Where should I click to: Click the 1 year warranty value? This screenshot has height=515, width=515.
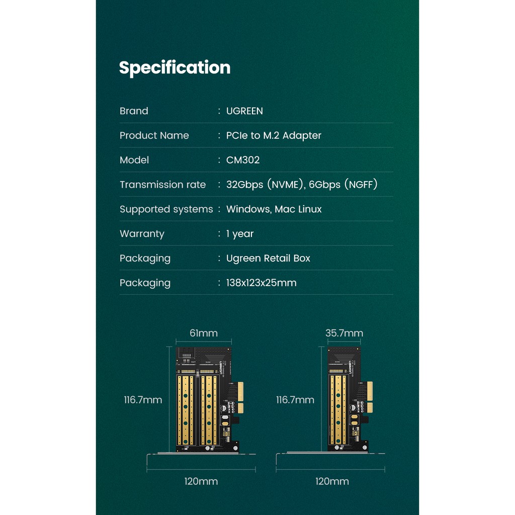[240, 234]
